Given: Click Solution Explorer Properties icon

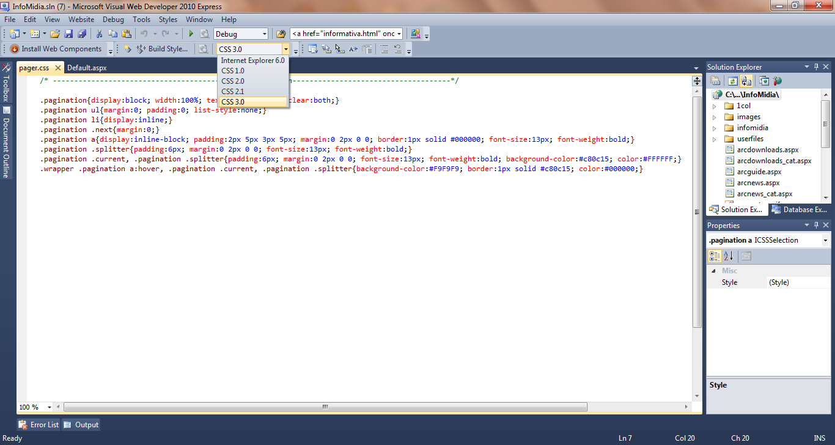Looking at the screenshot, I should tap(715, 81).
